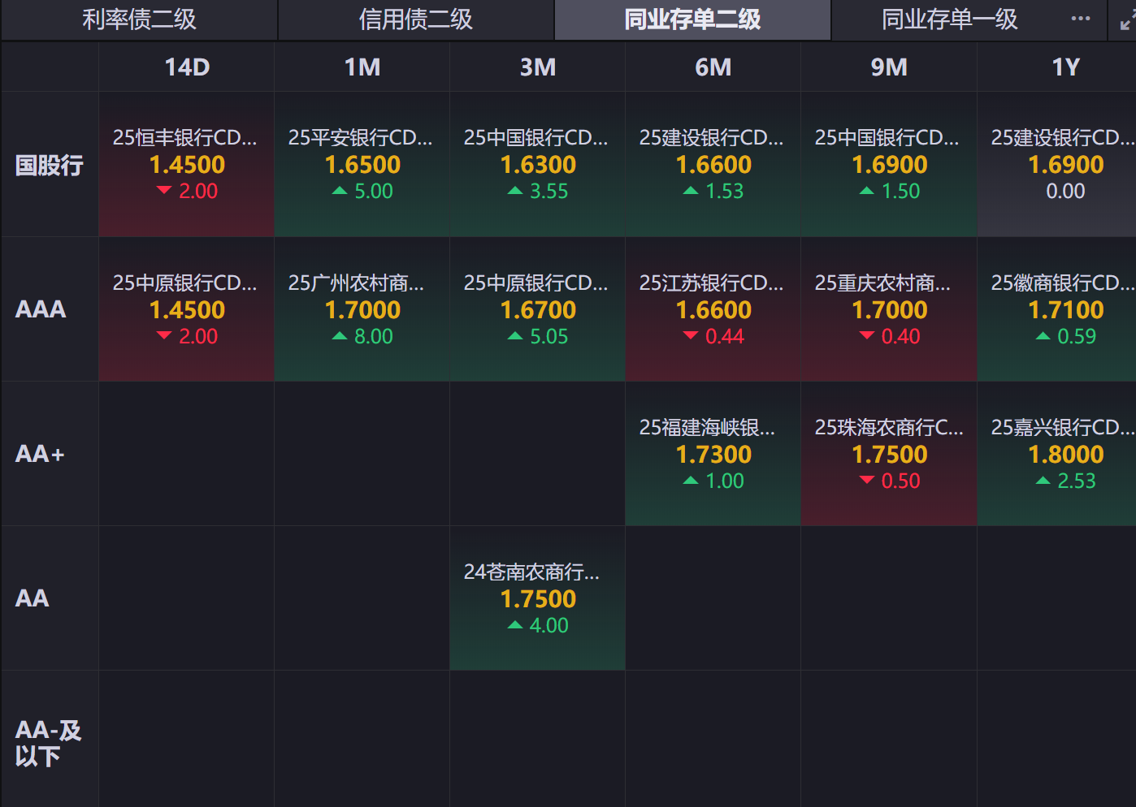1136x807 pixels.
Task: Click the 6M column header
Action: click(x=713, y=67)
